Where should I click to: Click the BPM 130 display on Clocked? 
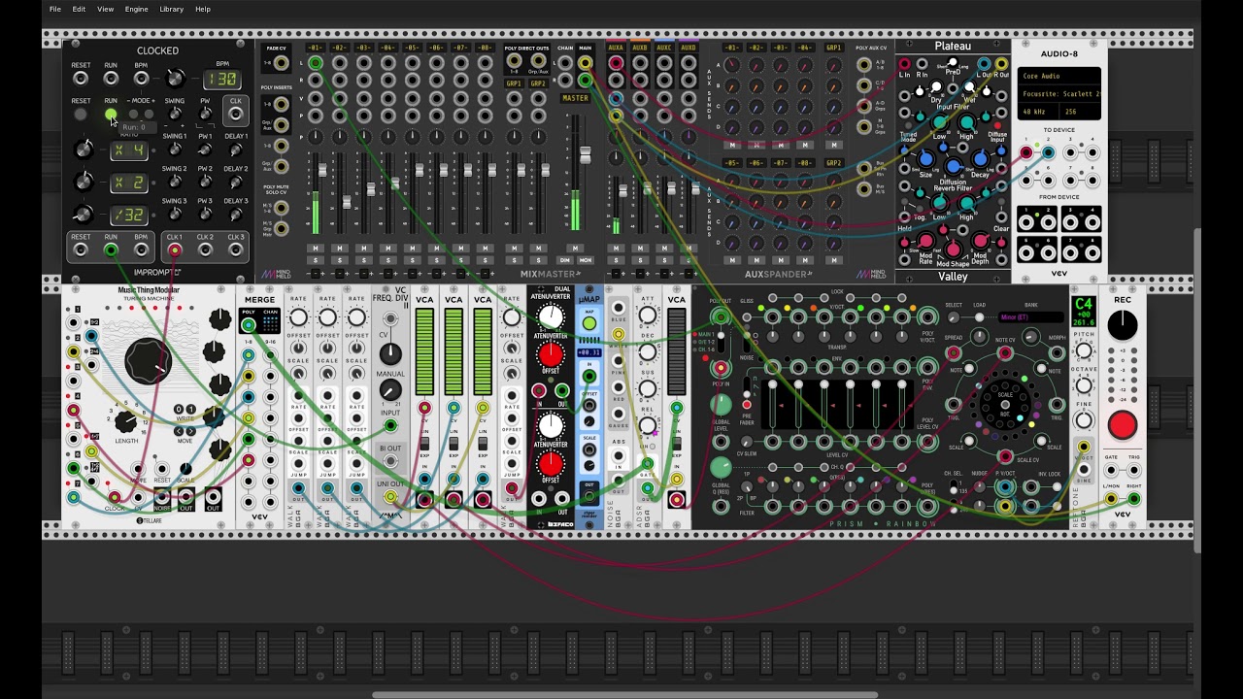222,80
